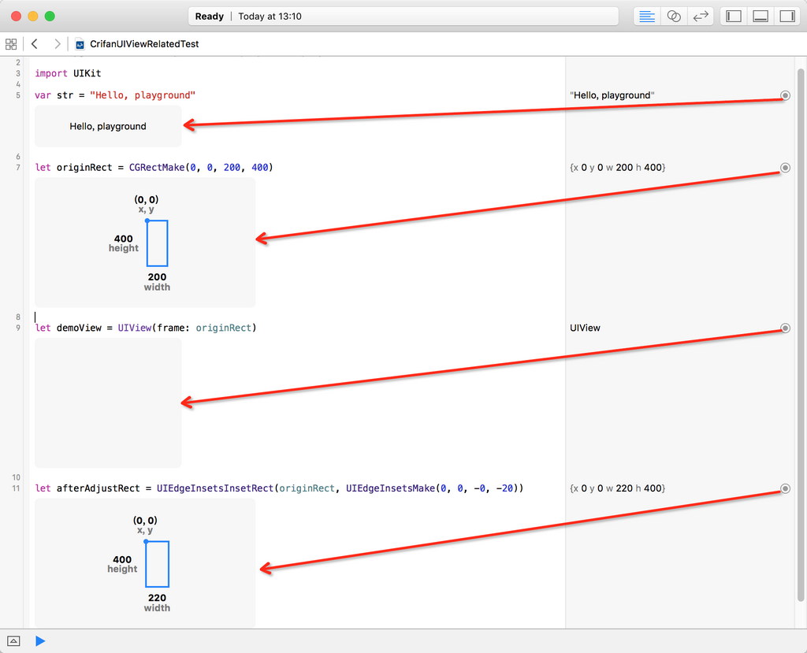Click the UIView sidebar result
Viewport: 807px width, 653px height.
point(585,328)
